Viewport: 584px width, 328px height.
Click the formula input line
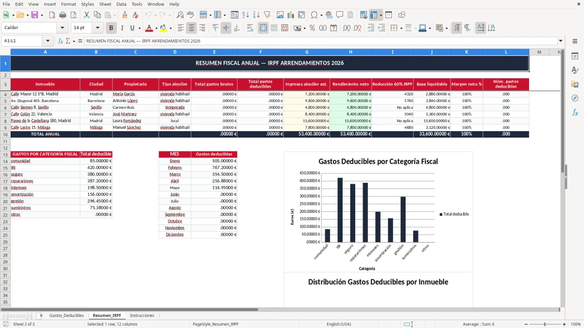click(x=321, y=41)
